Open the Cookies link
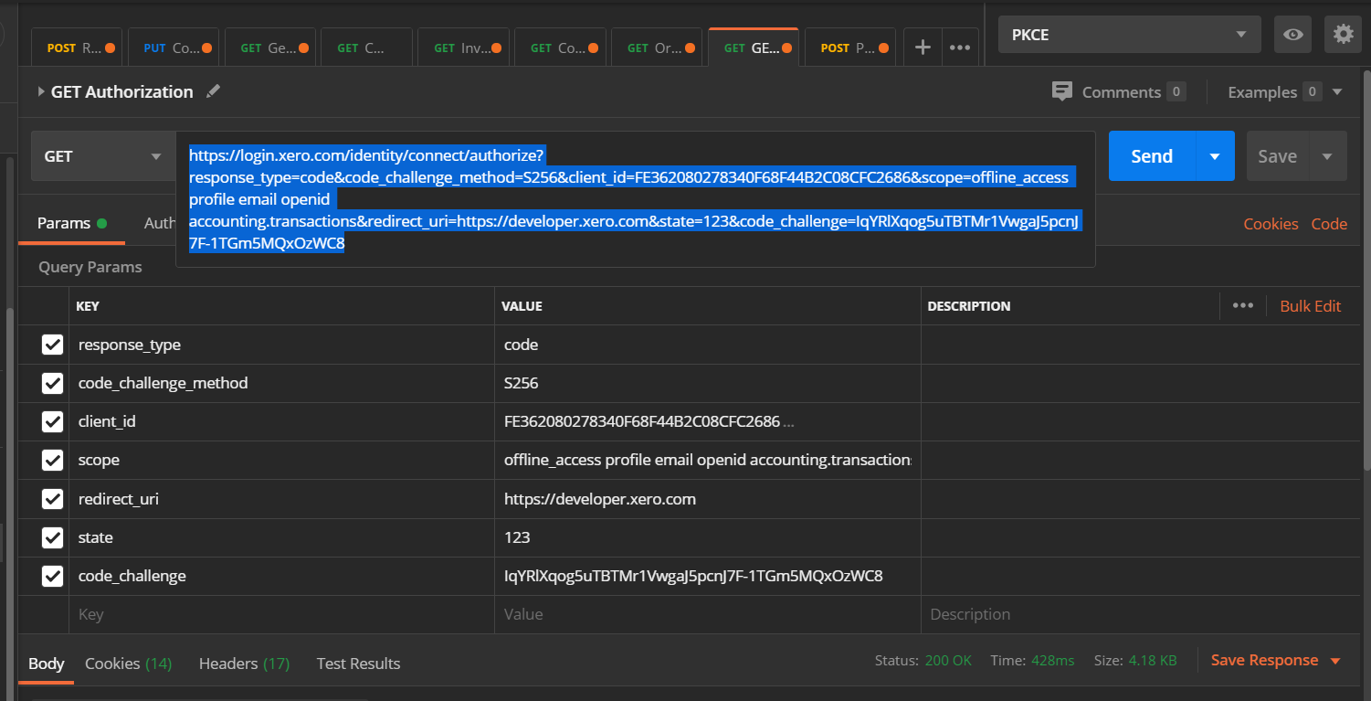 coord(1271,224)
